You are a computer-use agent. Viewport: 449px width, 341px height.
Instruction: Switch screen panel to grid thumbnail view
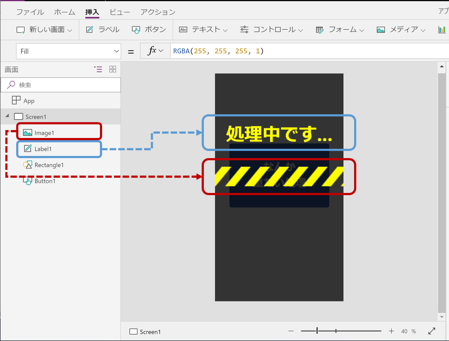pos(113,69)
